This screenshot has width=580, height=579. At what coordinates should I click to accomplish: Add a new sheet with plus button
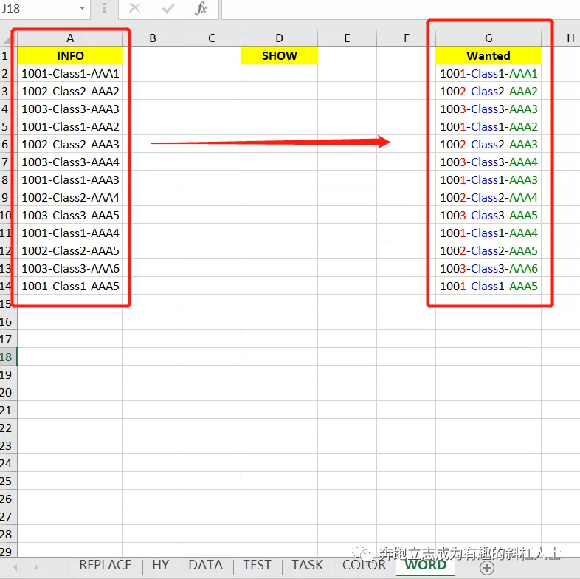click(487, 567)
